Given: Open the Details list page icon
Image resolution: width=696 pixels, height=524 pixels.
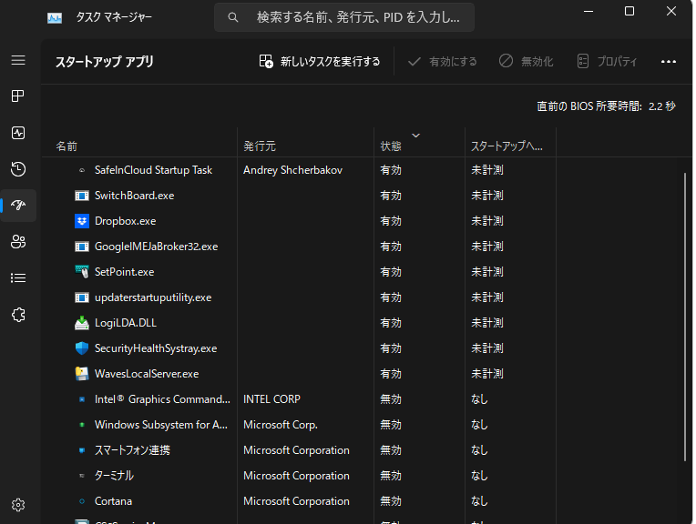Looking at the screenshot, I should click(x=18, y=277).
